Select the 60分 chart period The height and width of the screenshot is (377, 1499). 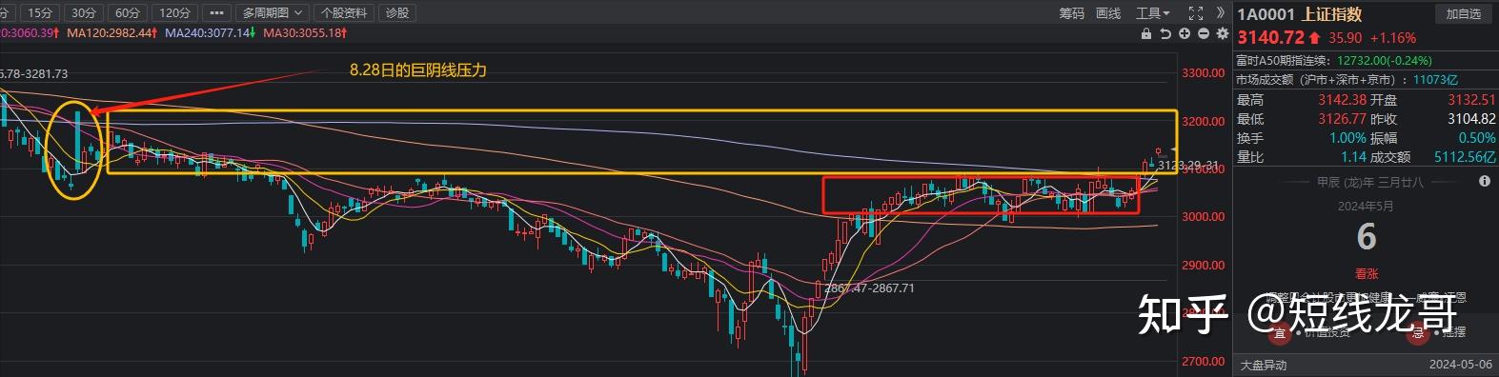tap(128, 12)
